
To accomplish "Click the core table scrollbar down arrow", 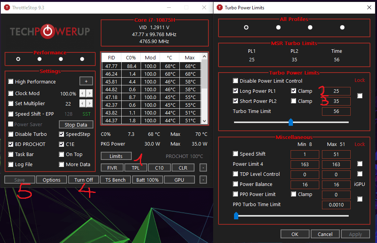I will (204, 121).
